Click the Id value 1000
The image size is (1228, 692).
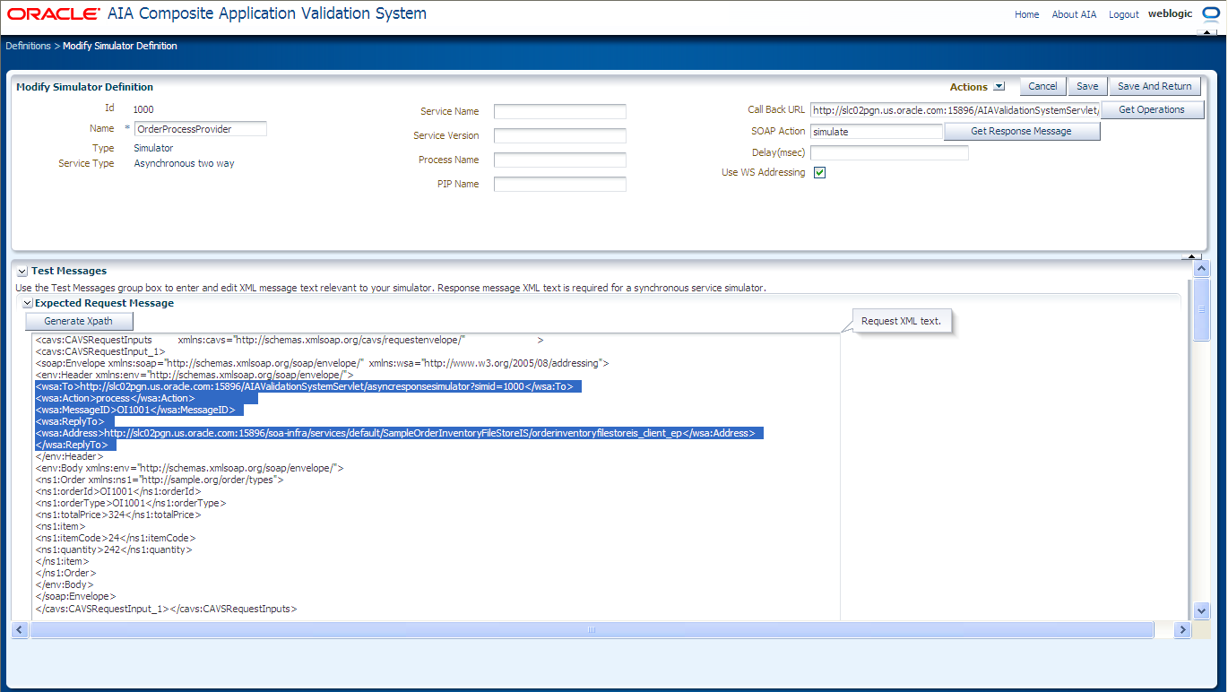click(143, 108)
